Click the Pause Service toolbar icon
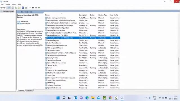 (36, 8)
